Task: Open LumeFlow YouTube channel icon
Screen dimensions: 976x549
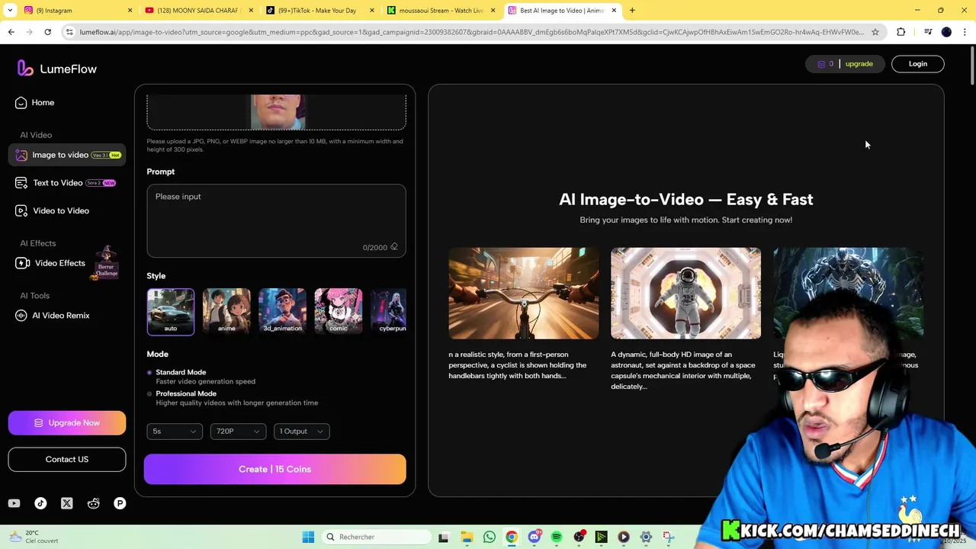Action: pos(14,503)
